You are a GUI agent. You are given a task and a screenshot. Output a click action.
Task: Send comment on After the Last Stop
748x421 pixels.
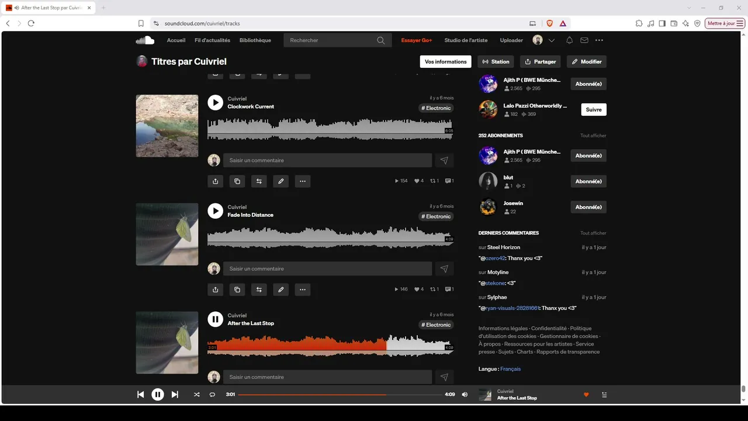coord(444,377)
